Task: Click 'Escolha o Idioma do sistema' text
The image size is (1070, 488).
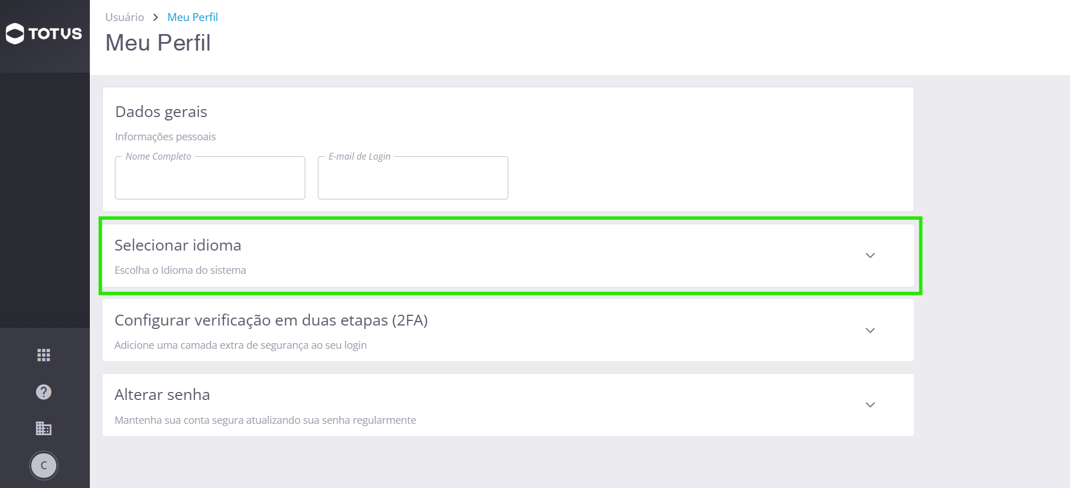Action: 180,270
